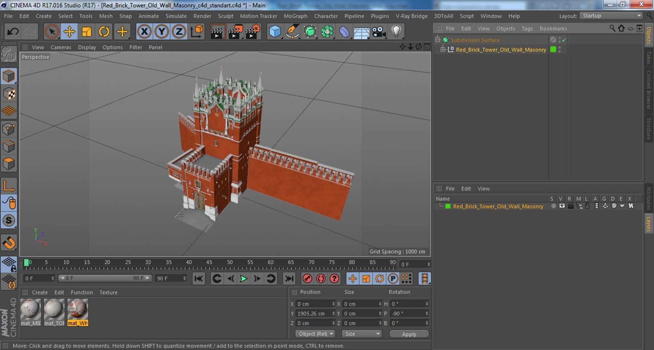Select the mat_MID material thumbnail
This screenshot has height=350, width=654.
(31, 312)
